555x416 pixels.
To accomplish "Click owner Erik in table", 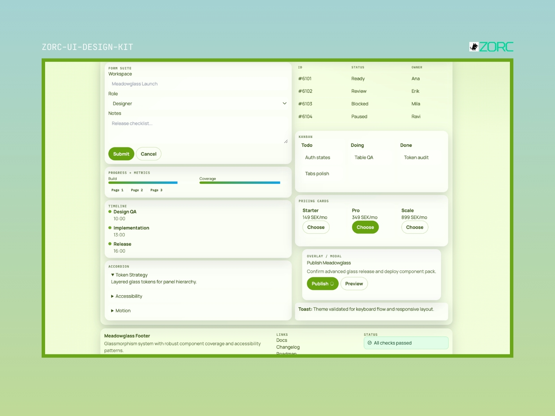I will pyautogui.click(x=415, y=91).
